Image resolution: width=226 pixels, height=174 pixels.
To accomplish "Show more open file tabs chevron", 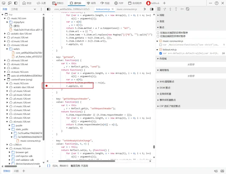I will (144, 9).
